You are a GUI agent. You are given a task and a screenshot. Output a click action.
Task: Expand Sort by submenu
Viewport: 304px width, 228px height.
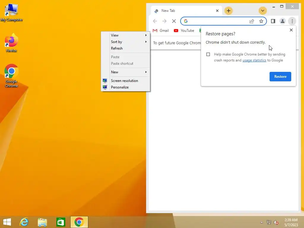coord(126,42)
